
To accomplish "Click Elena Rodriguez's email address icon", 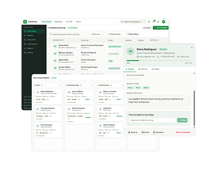I will tap(138, 57).
